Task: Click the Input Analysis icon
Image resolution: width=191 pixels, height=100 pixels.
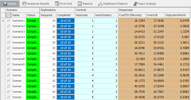Action: (x=135, y=4)
